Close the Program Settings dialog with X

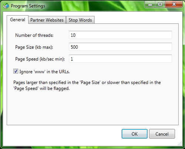pyautogui.click(x=174, y=4)
